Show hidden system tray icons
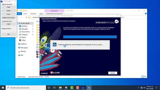 139,88
